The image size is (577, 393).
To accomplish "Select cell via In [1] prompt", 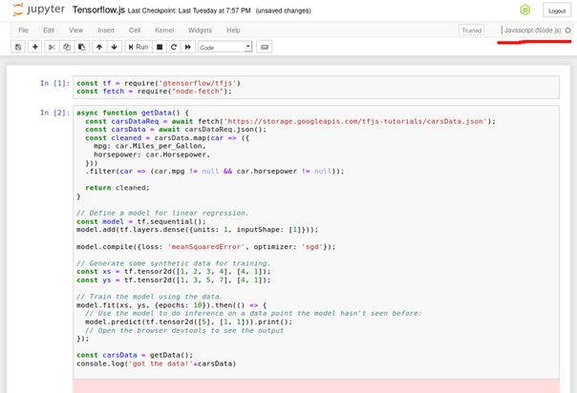I will pyautogui.click(x=54, y=83).
